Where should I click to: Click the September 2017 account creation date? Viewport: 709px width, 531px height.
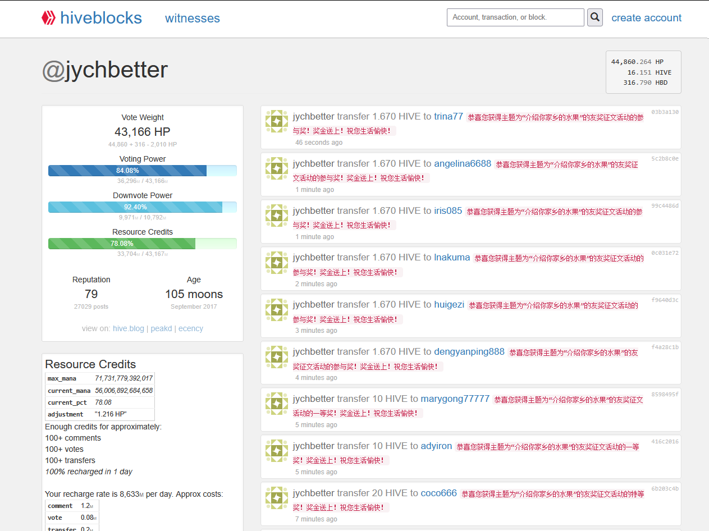[x=194, y=306]
